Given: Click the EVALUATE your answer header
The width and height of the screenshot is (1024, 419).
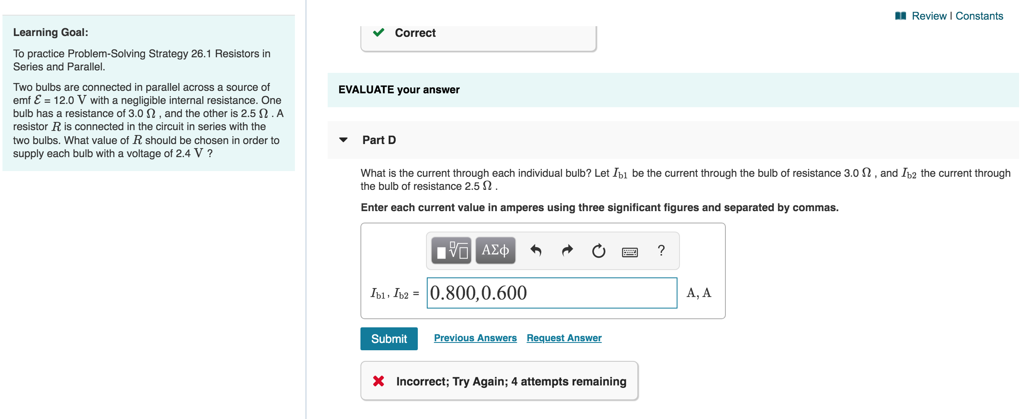Looking at the screenshot, I should 399,90.
